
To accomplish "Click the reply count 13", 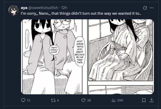I will coord(28,100).
